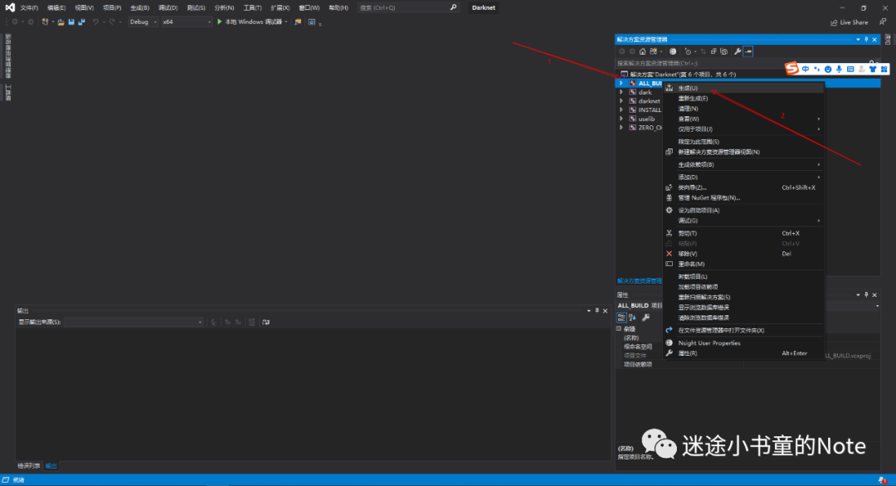Switch Sogou Chinese/English mode (中)

(x=806, y=69)
